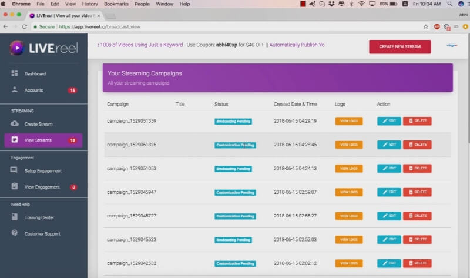Reload the page in Chrome
The height and width of the screenshot is (278, 470).
(x=25, y=26)
